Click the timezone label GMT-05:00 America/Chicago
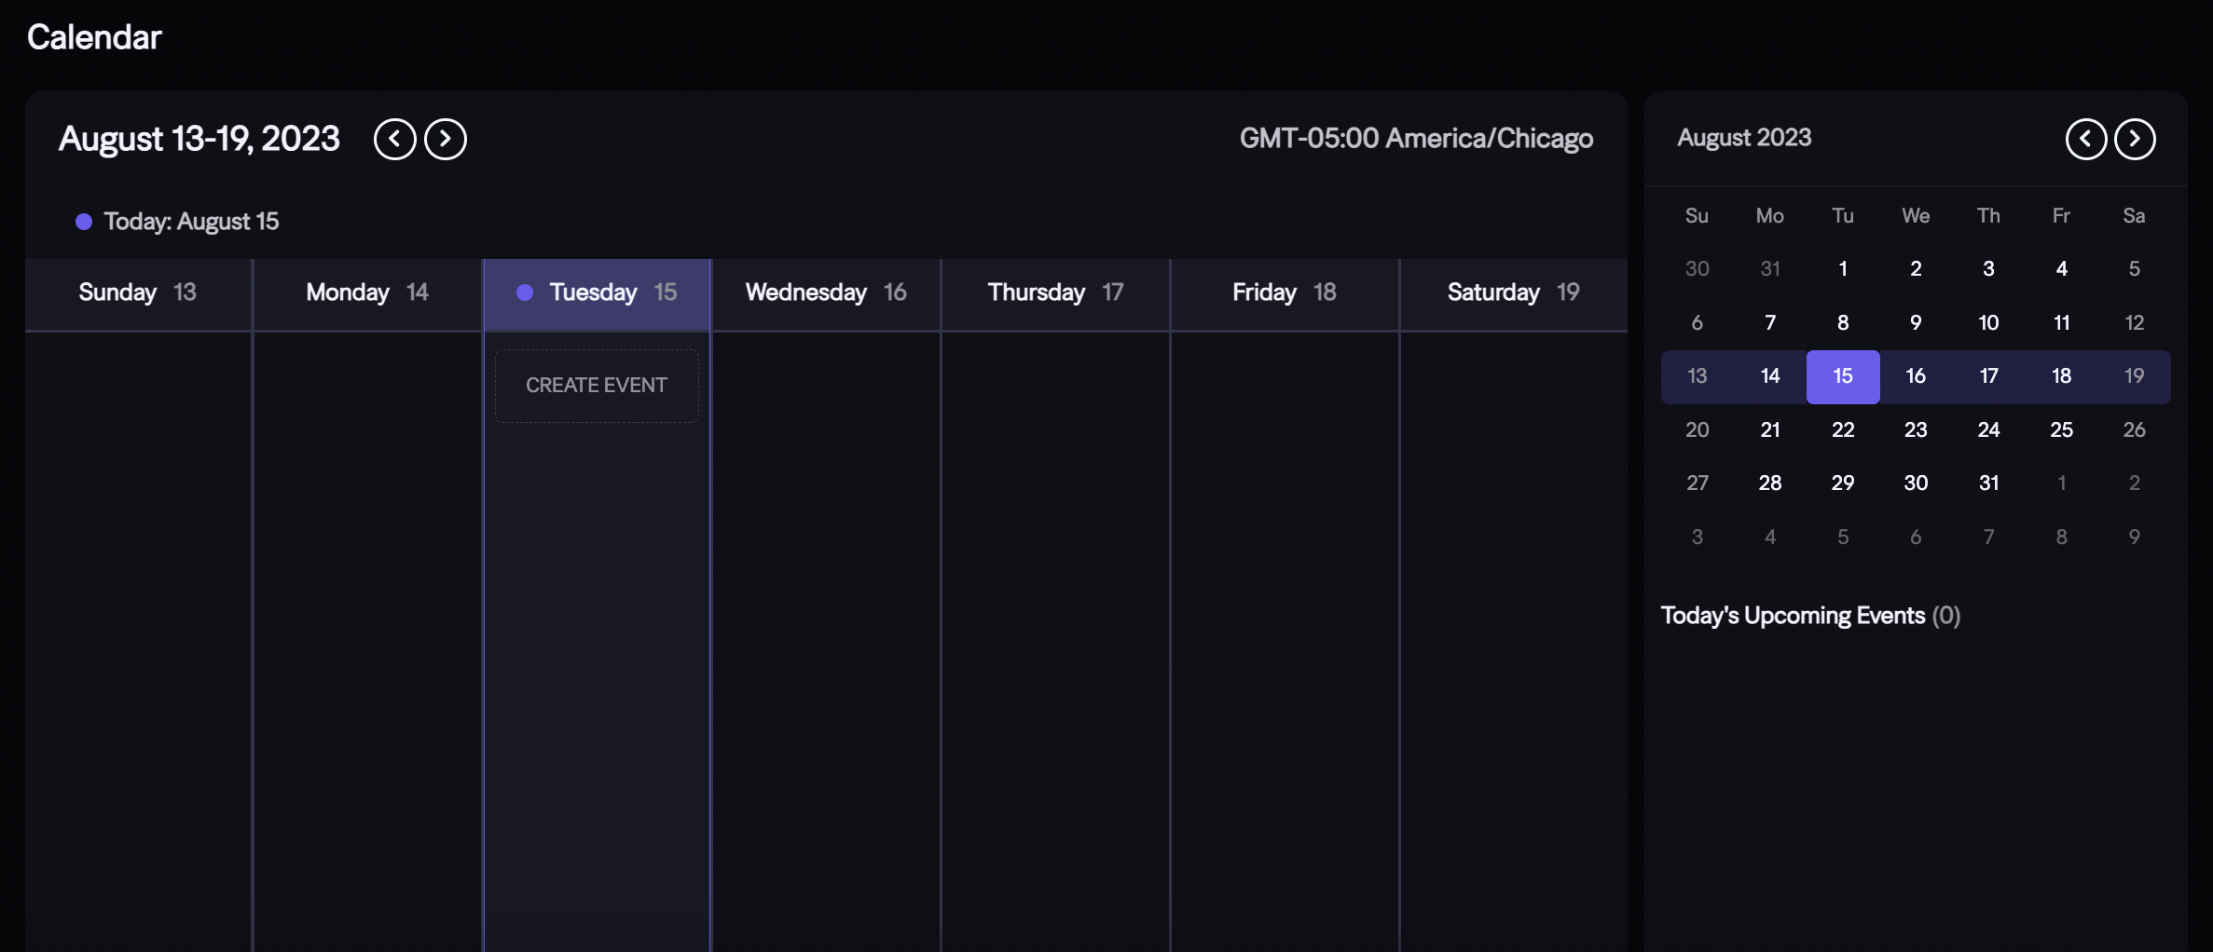This screenshot has width=2213, height=952. pyautogui.click(x=1416, y=139)
